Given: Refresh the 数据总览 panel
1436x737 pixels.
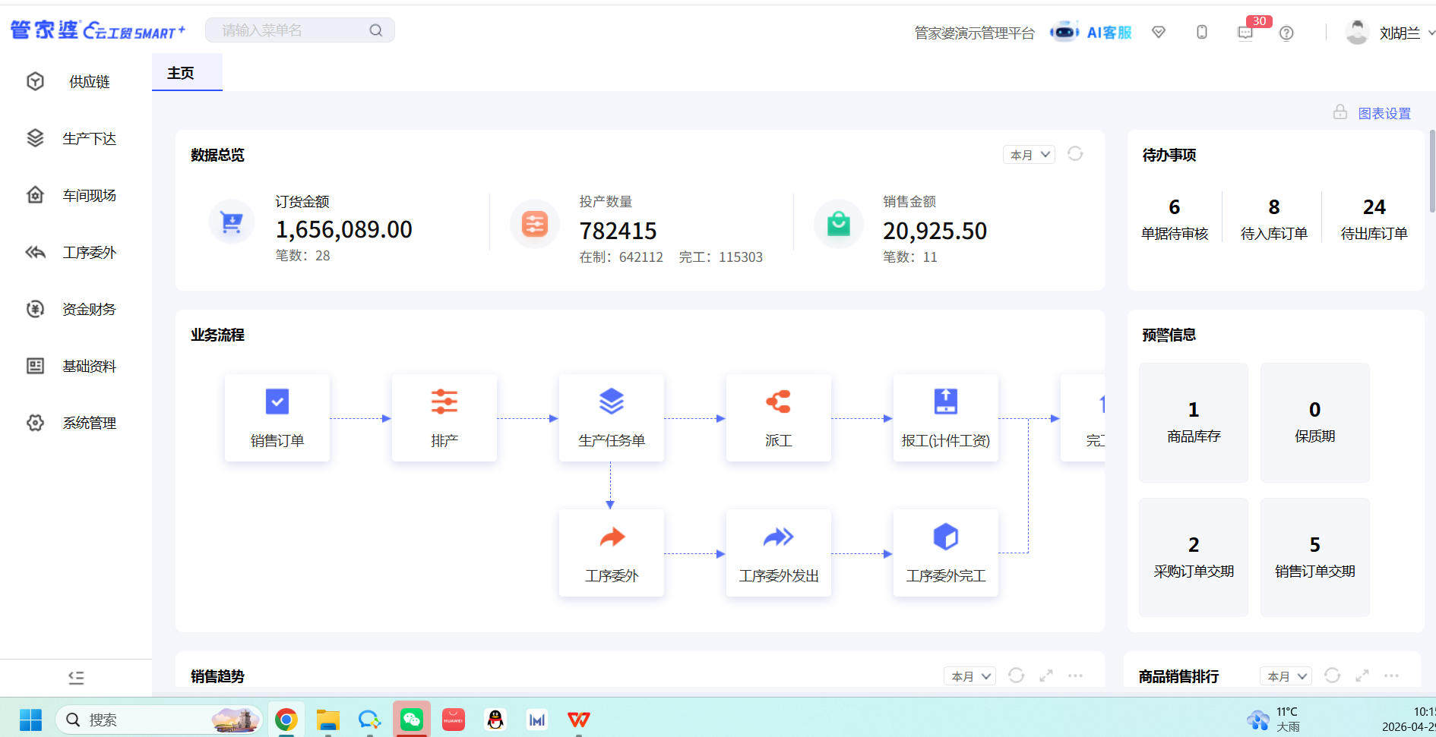Looking at the screenshot, I should (1075, 154).
